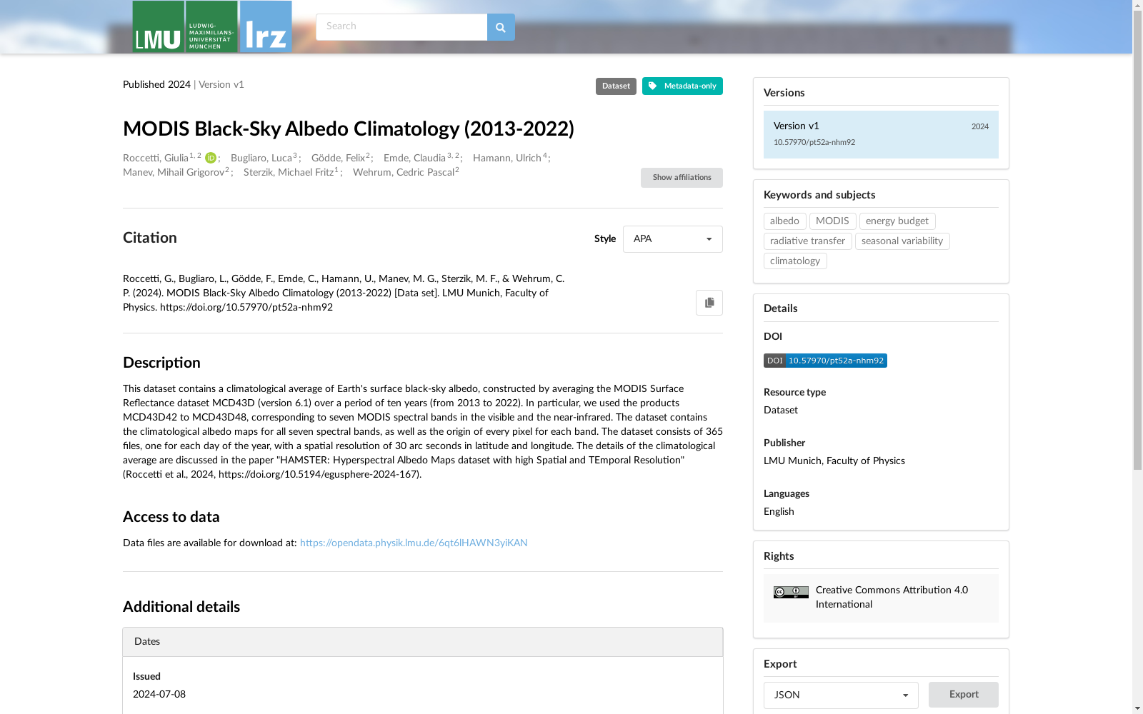Image resolution: width=1143 pixels, height=714 pixels.
Task: Open the Export format dropdown JSON
Action: [x=841, y=695]
